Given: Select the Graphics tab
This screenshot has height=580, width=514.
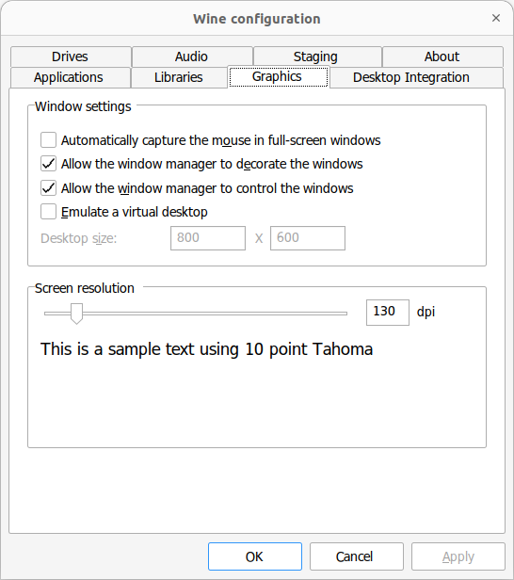Looking at the screenshot, I should click(x=279, y=76).
